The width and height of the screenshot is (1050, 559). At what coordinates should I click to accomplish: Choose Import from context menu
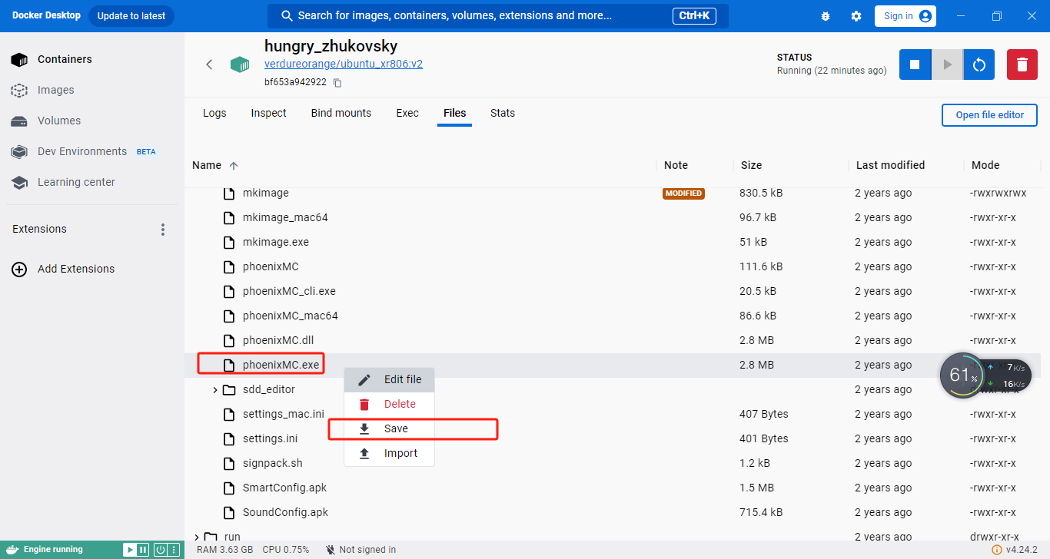point(389,454)
